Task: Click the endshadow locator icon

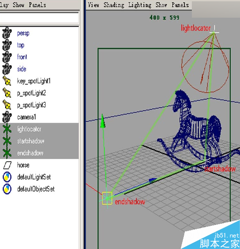Action: [x=7, y=153]
